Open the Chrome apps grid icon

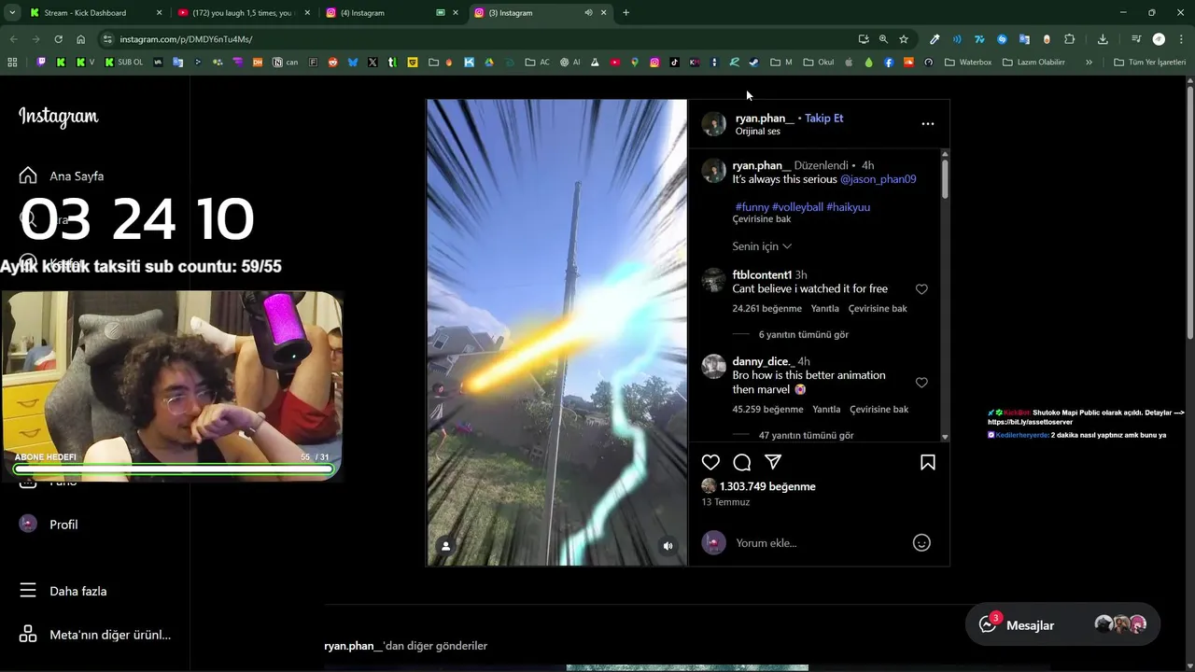click(x=12, y=63)
